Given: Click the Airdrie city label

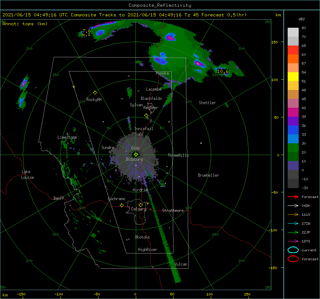Looking at the screenshot, I should click(140, 190).
